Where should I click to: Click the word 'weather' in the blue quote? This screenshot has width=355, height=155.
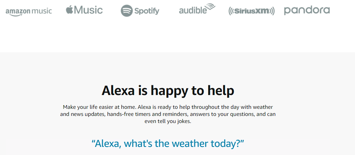187,143
